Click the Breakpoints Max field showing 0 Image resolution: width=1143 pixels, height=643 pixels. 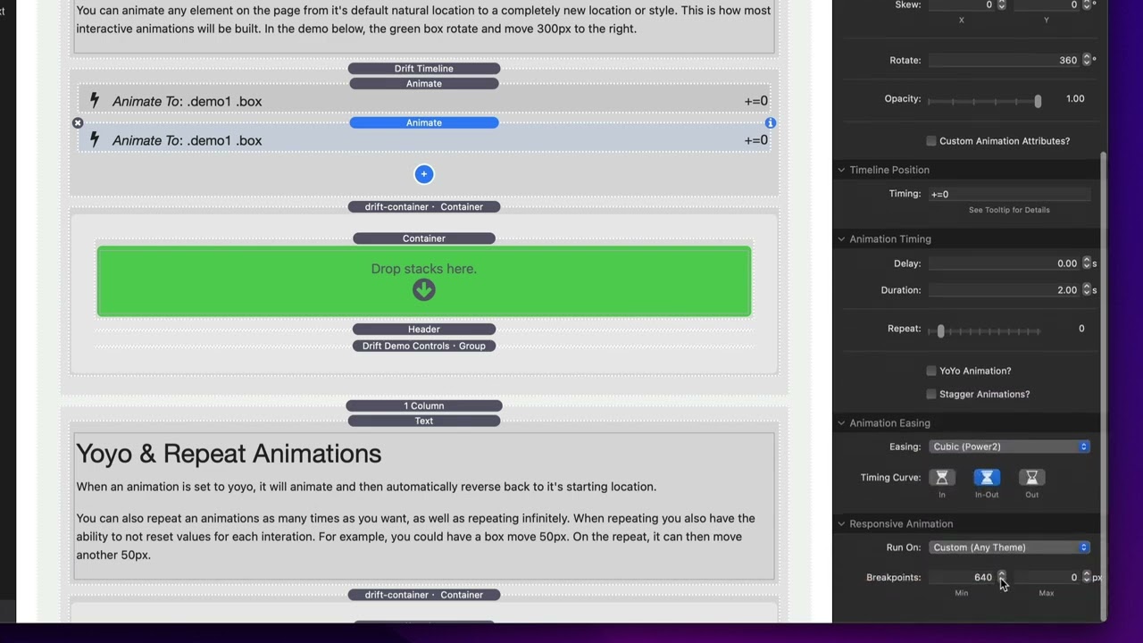pyautogui.click(x=1047, y=577)
